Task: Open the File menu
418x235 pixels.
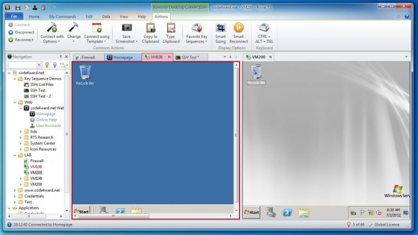Action: [x=14, y=16]
